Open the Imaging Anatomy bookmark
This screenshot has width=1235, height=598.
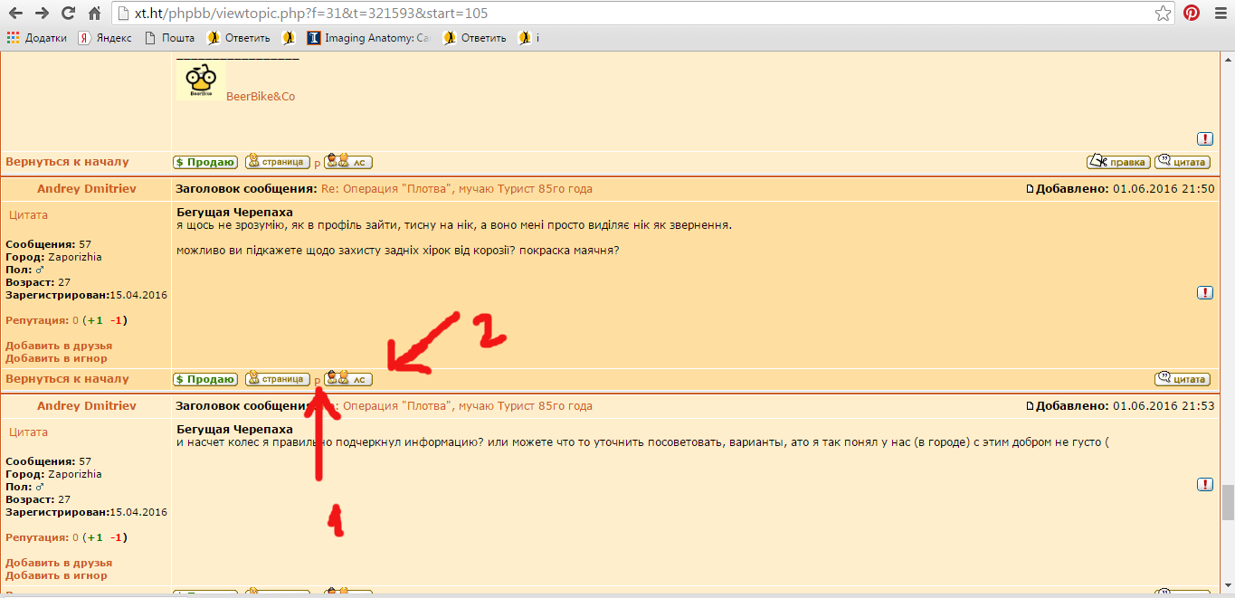[368, 38]
